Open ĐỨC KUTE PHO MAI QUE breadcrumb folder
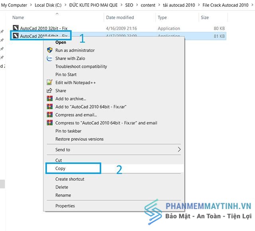Screen dimensions: 255x231 [93, 5]
